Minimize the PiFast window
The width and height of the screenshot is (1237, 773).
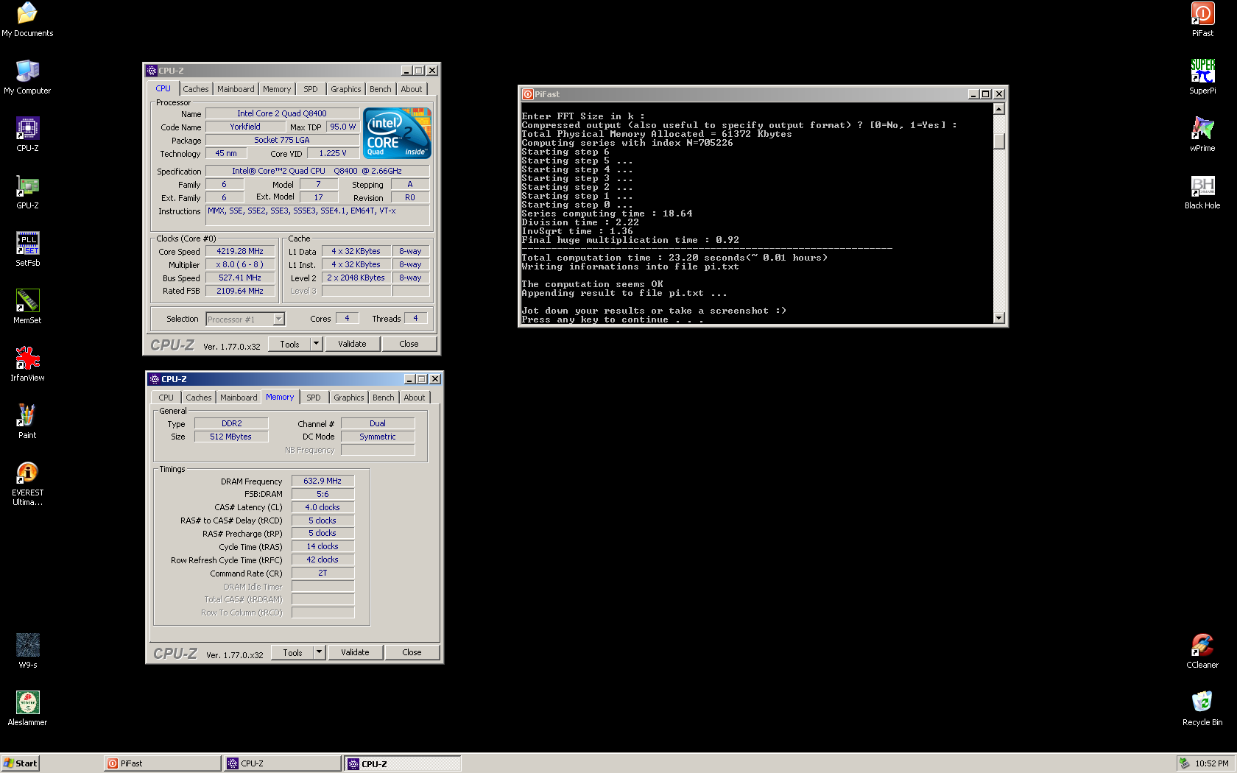point(973,94)
